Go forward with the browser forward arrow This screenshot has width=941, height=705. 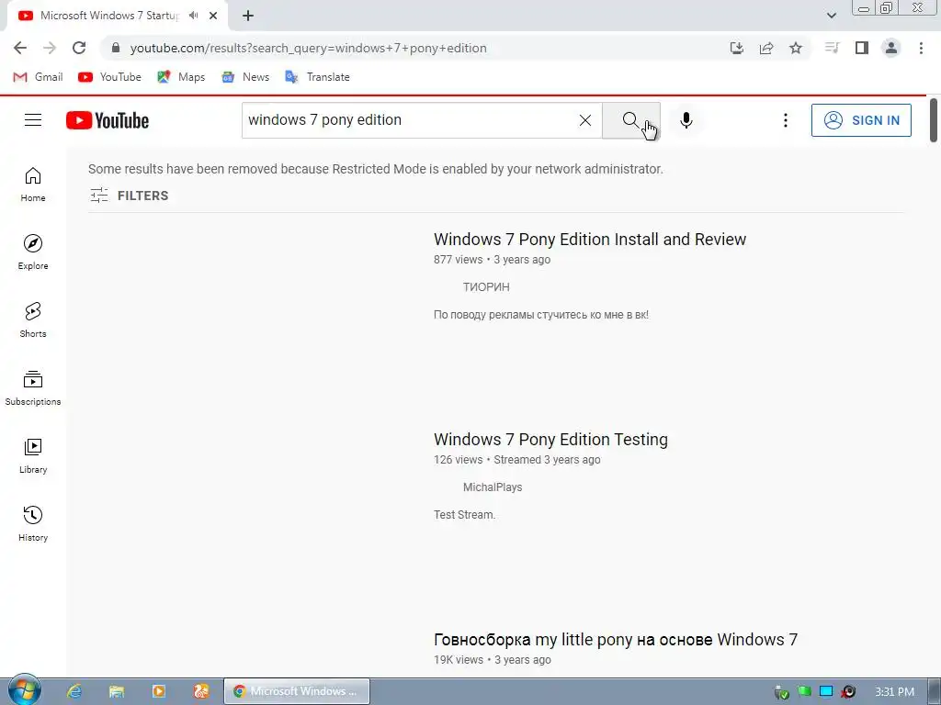[50, 48]
